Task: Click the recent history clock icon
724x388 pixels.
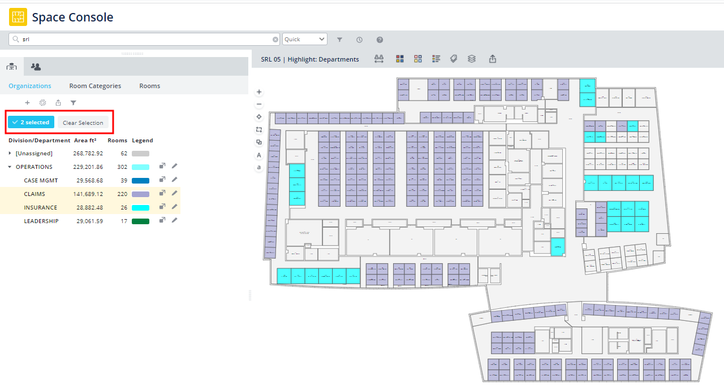Action: coord(360,40)
